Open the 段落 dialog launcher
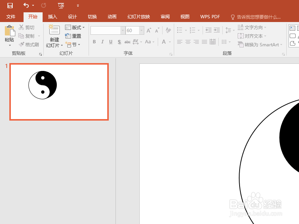The width and height of the screenshot is (299, 224). coord(283,55)
